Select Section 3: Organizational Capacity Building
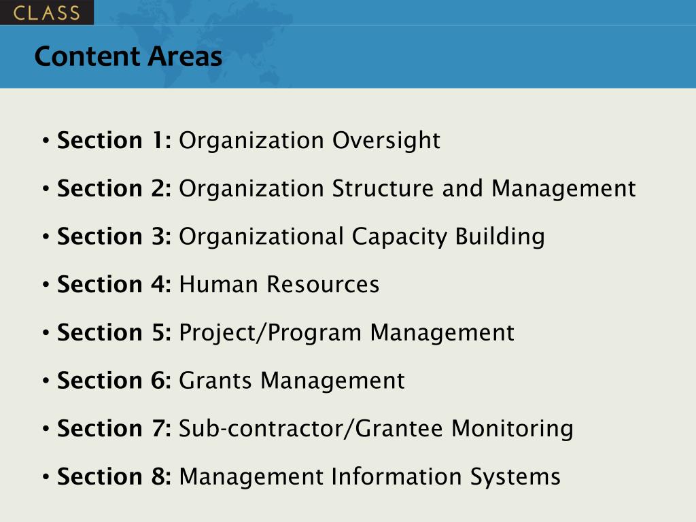The image size is (696, 522). pos(301,237)
